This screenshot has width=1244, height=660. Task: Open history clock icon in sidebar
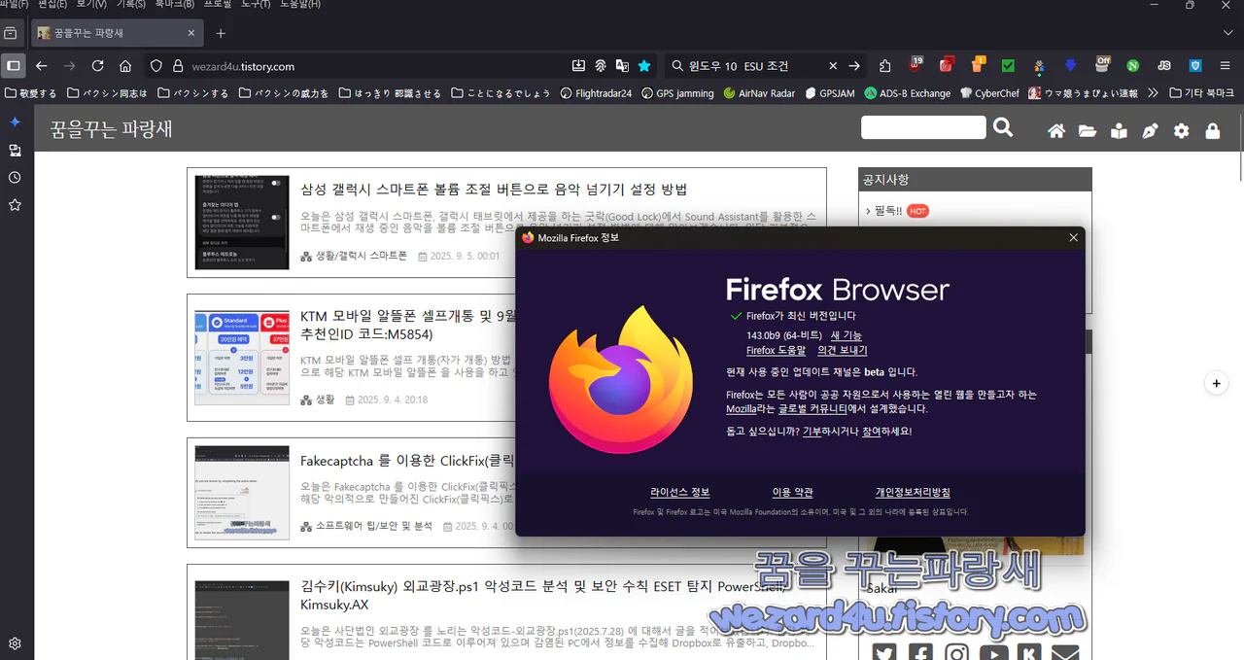pyautogui.click(x=15, y=178)
